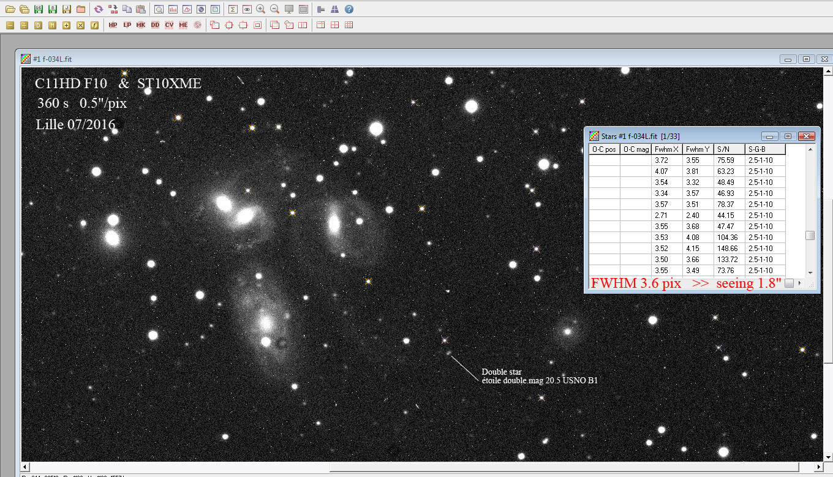
Task: Click the floppy disk icon labeled J
Action: click(67, 9)
